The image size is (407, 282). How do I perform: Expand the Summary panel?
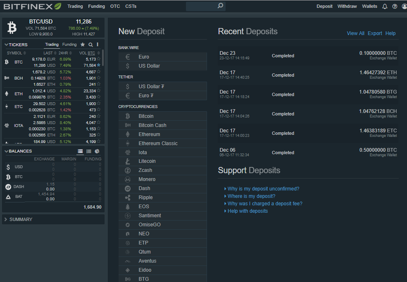pos(6,219)
